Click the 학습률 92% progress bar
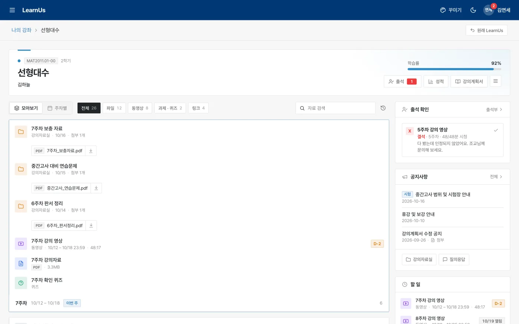The width and height of the screenshot is (519, 324). click(454, 69)
